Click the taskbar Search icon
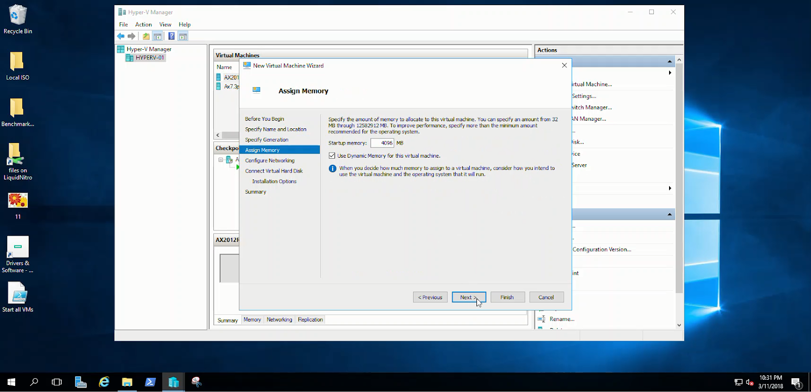This screenshot has width=811, height=392. (x=34, y=382)
